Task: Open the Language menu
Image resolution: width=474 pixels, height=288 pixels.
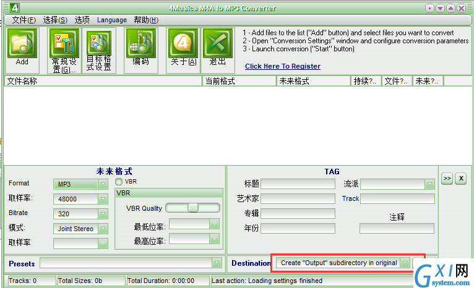Action: tap(112, 20)
